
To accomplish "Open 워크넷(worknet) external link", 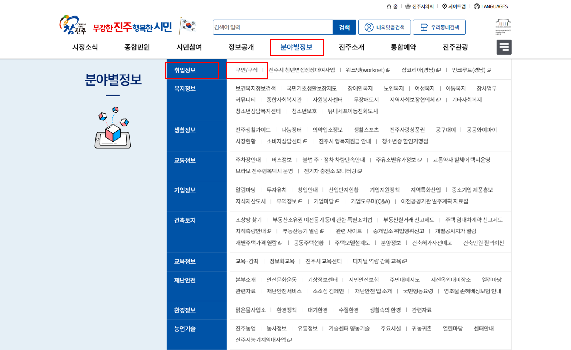I will click(368, 70).
